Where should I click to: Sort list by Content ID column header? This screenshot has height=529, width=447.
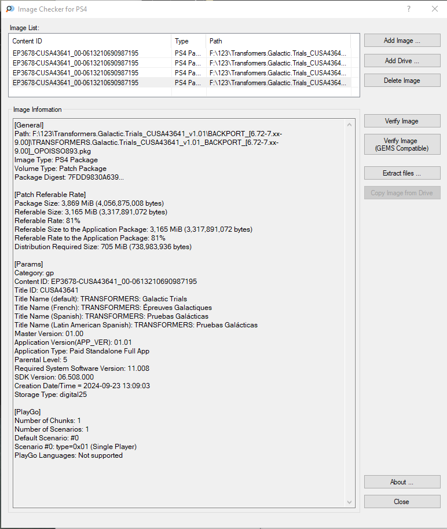pos(90,41)
